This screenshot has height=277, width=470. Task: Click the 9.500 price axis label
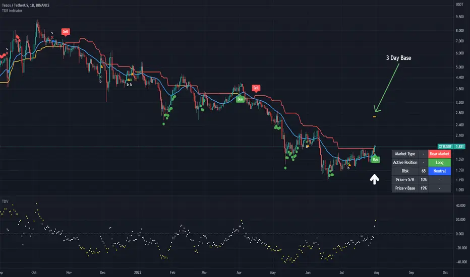[459, 17]
